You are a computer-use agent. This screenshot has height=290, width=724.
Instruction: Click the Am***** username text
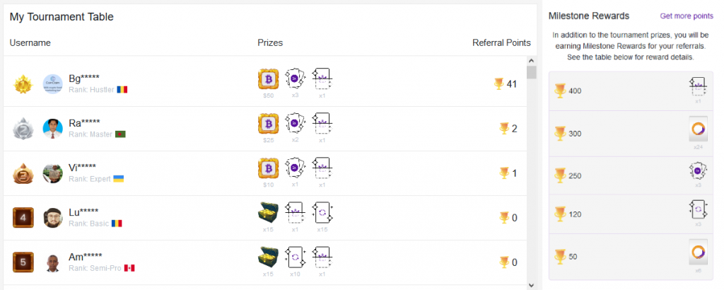pyautogui.click(x=86, y=256)
